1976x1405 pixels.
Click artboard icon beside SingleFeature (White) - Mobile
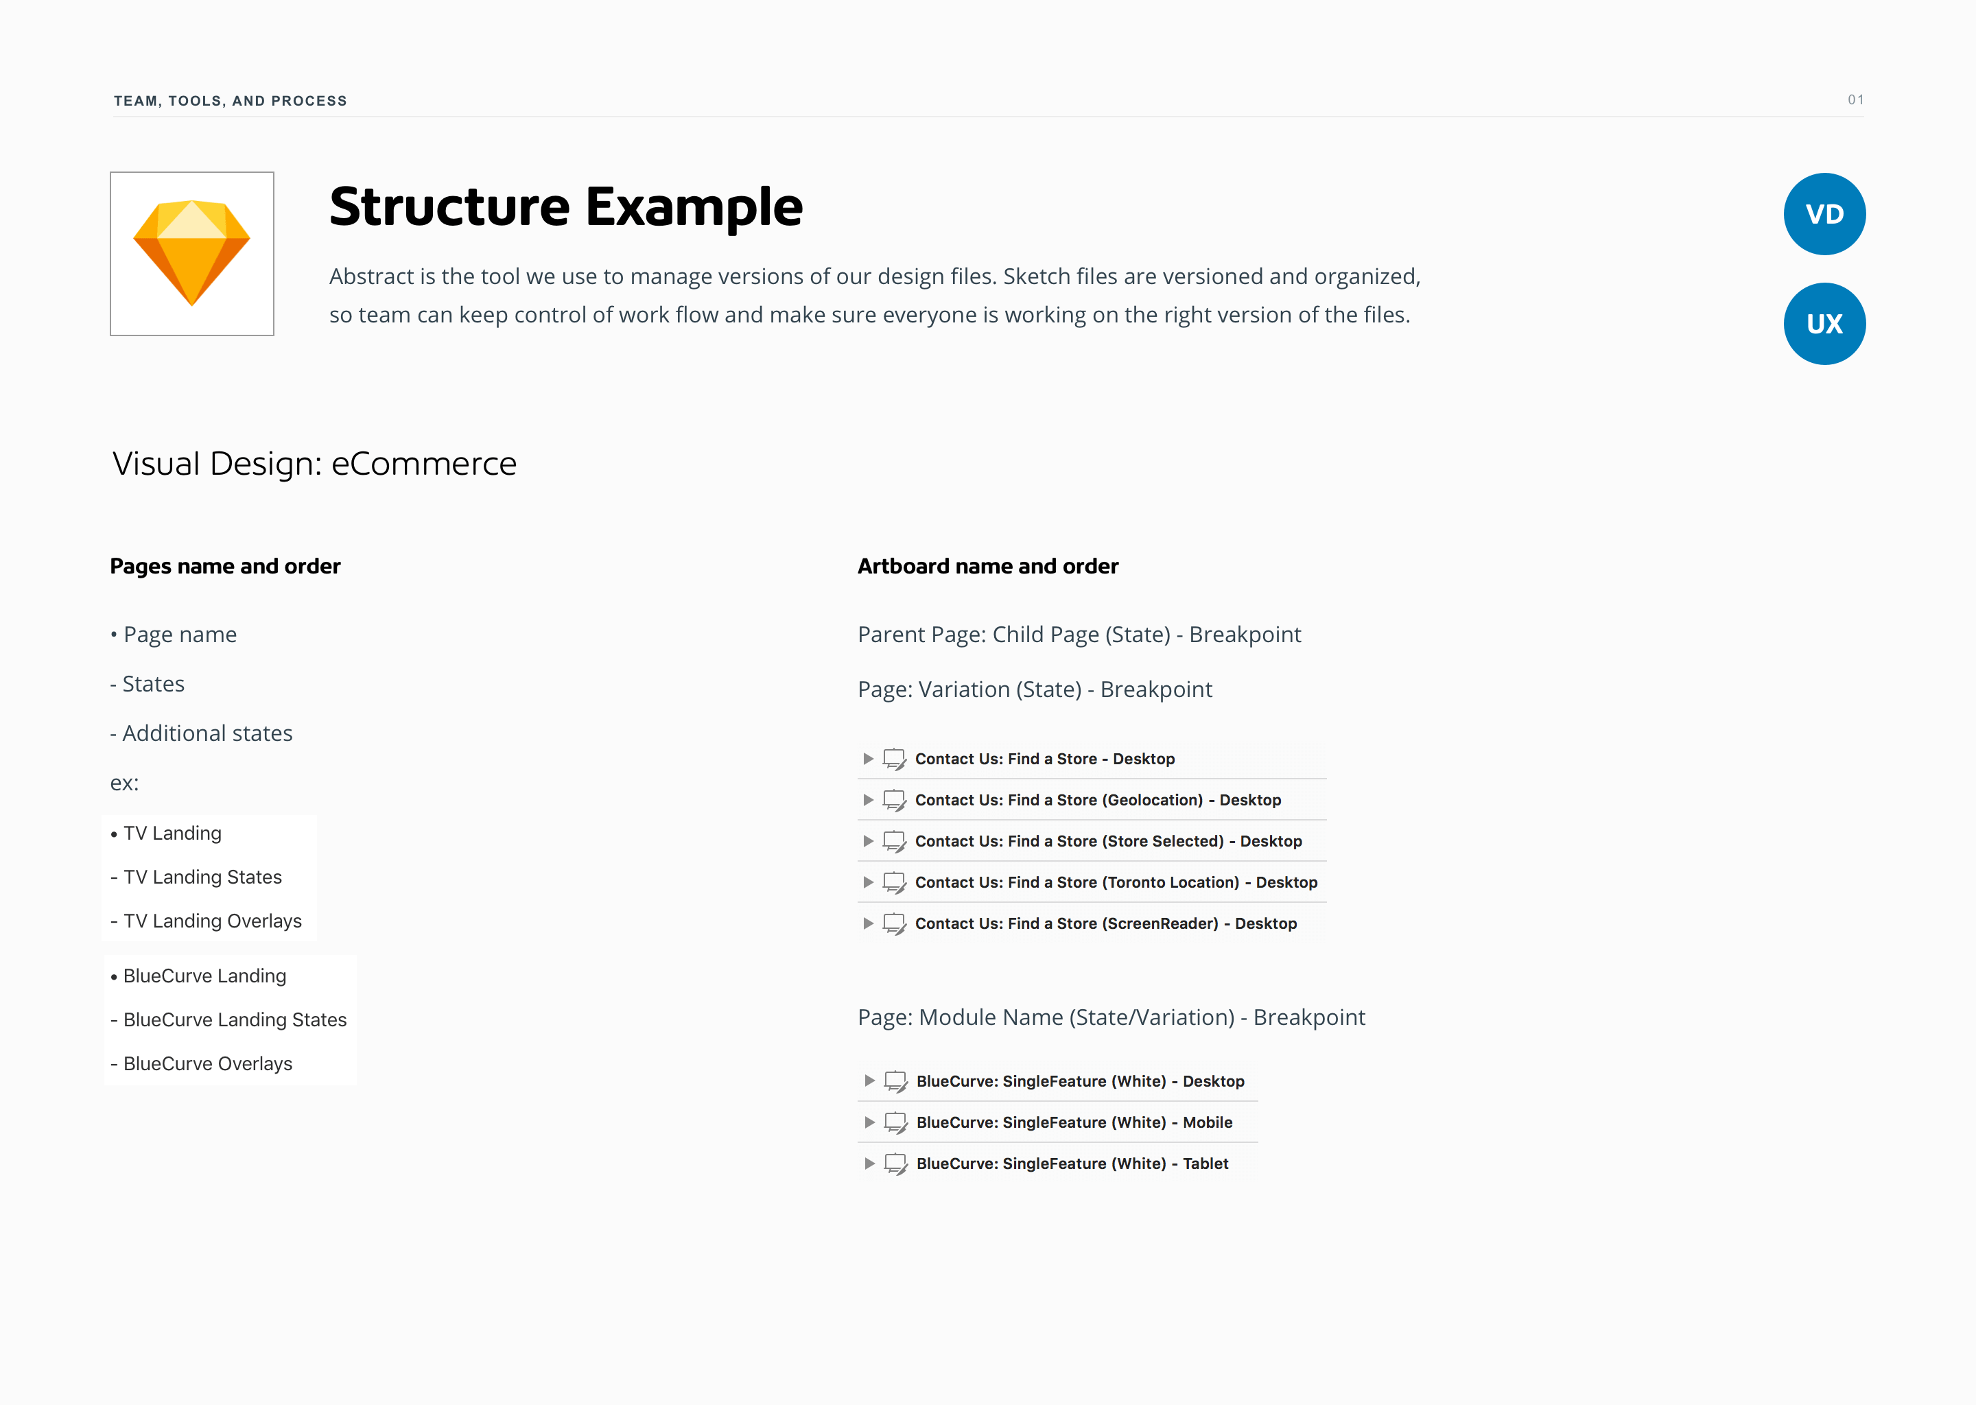click(895, 1122)
